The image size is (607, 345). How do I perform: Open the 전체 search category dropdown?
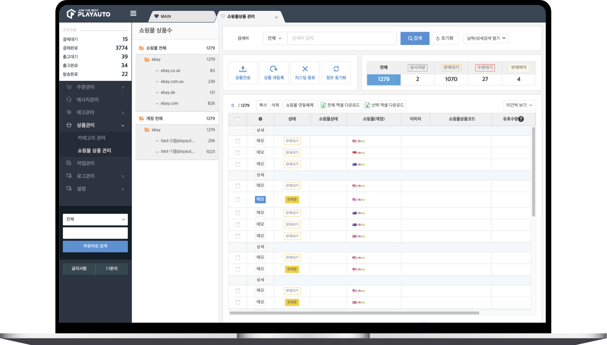[275, 38]
